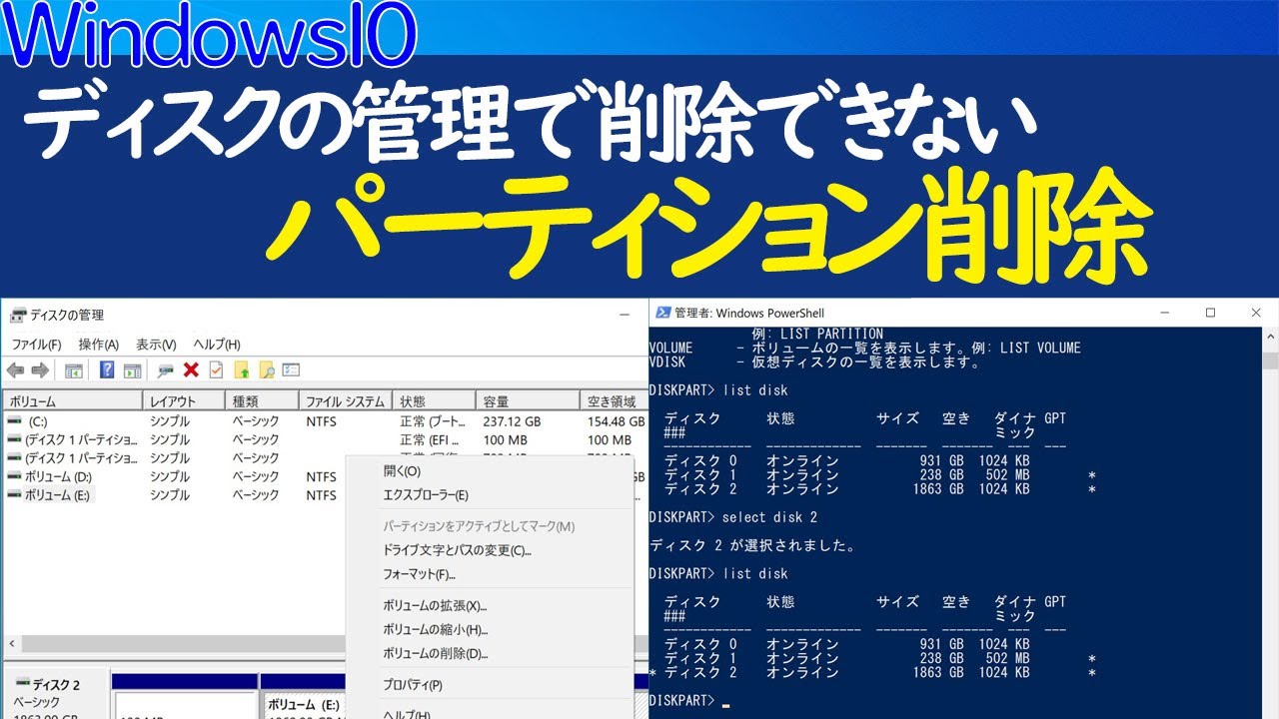Click the checkmark properties toolbar icon
The width and height of the screenshot is (1279, 719).
(x=216, y=370)
